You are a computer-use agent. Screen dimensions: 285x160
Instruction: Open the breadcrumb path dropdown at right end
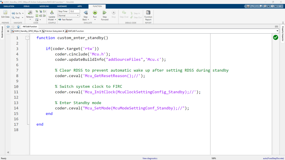tap(277, 31)
